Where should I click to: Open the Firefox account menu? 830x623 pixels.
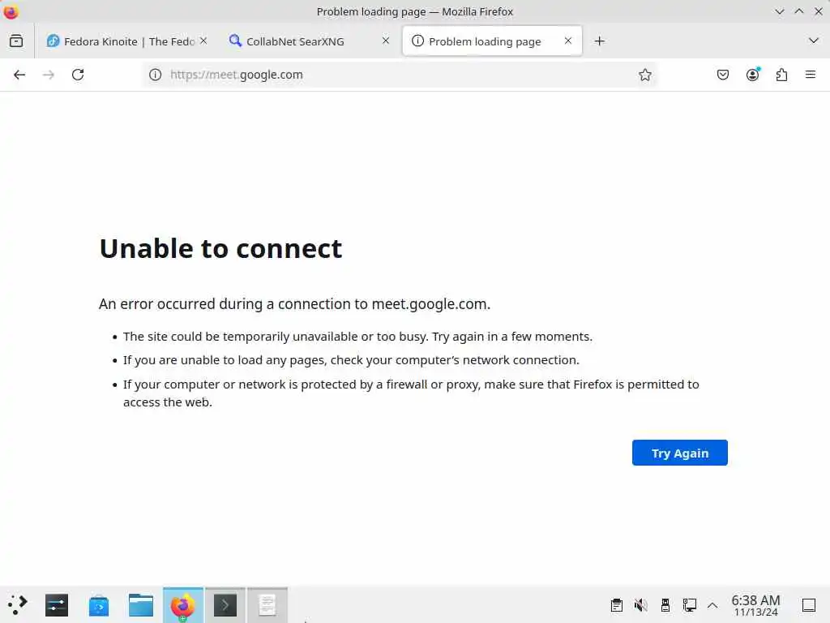(x=753, y=75)
